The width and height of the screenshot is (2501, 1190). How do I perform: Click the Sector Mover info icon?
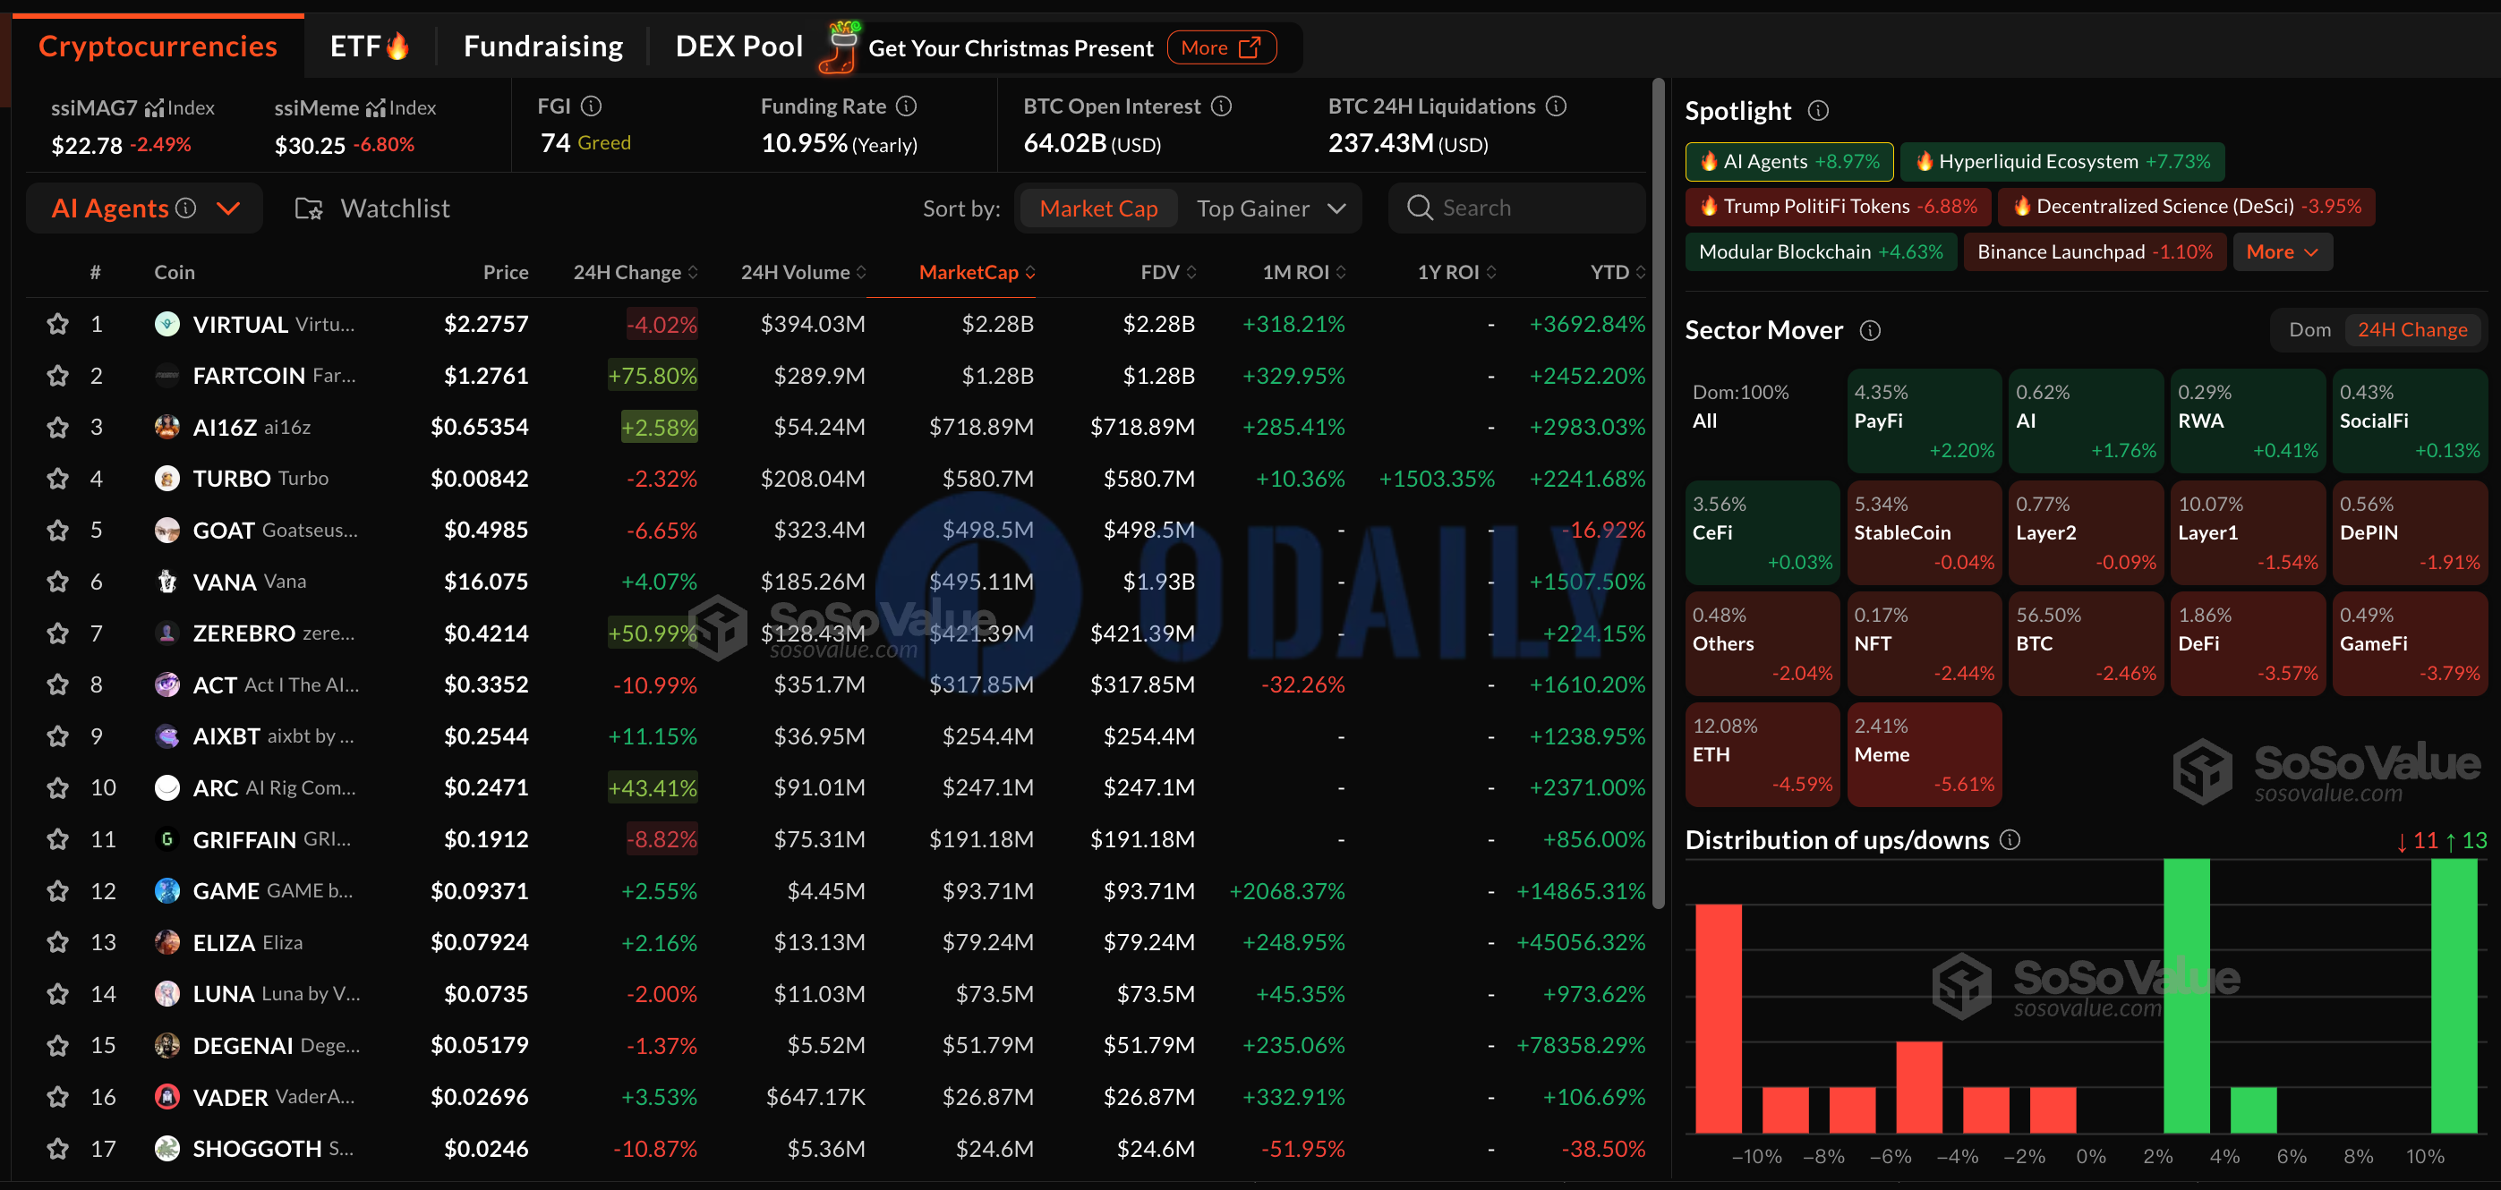tap(1869, 331)
